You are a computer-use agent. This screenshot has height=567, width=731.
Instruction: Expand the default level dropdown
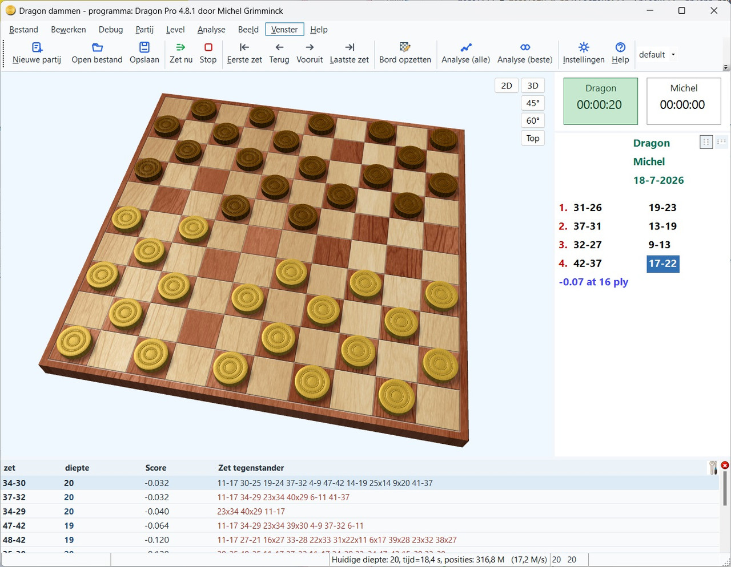click(x=673, y=55)
